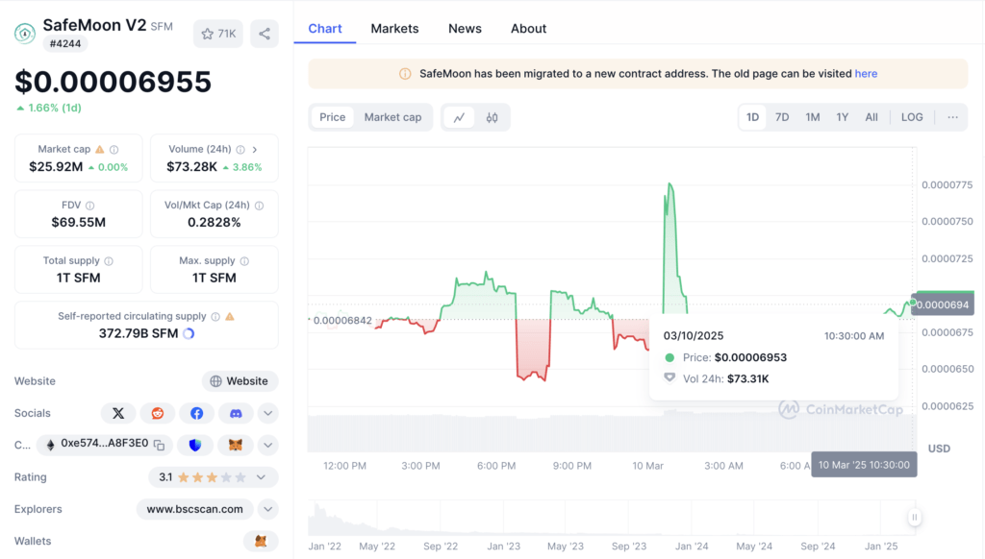This screenshot has height=559, width=985.
Task: Open www.bscscan.com explorer link
Action: pyautogui.click(x=194, y=509)
